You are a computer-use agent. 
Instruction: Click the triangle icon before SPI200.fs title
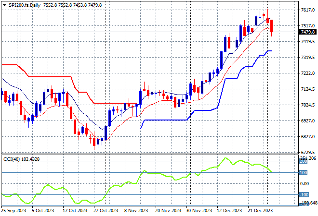4,5
